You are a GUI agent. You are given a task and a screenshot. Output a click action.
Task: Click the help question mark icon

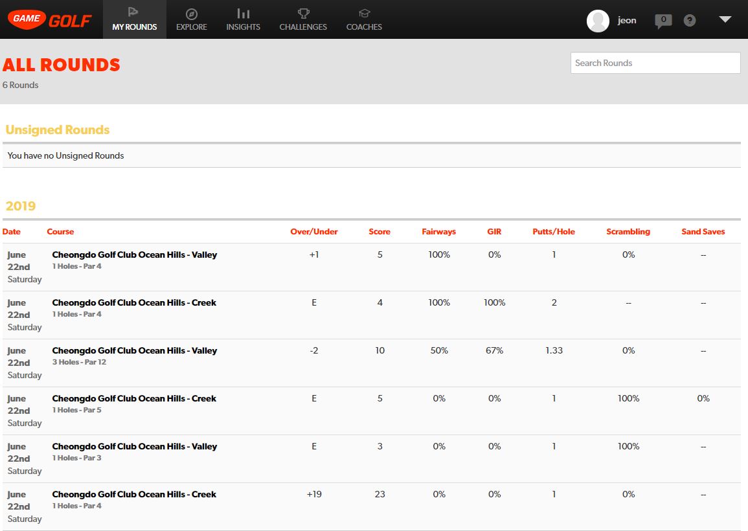[x=690, y=21]
